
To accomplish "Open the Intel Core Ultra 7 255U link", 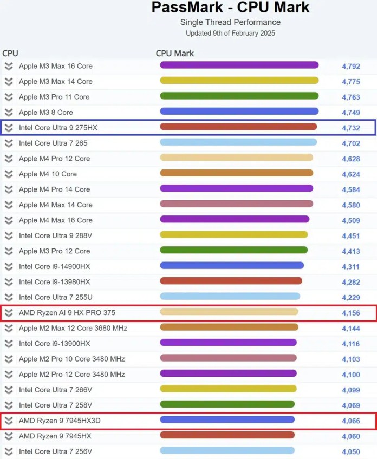I will [56, 297].
